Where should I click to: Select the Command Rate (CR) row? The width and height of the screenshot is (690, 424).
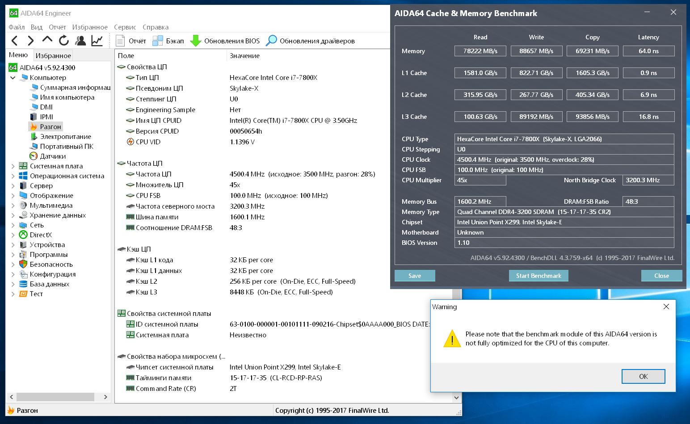pyautogui.click(x=284, y=389)
